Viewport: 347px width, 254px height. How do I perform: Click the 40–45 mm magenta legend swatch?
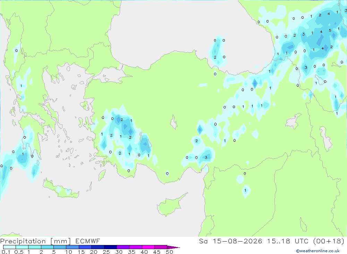click(x=148, y=247)
